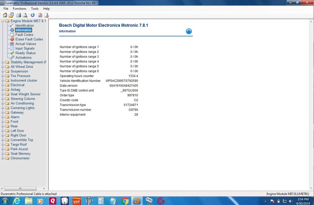Expand the Stability Management folder

(3, 62)
